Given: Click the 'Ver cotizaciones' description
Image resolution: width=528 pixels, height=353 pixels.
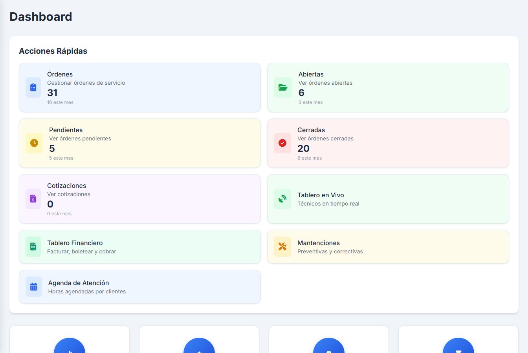Looking at the screenshot, I should click(69, 194).
